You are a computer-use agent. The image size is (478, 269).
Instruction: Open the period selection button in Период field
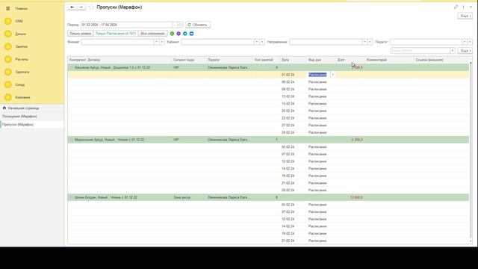point(175,25)
